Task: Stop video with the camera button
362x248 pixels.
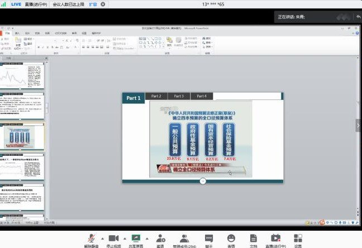Action: pos(115,239)
